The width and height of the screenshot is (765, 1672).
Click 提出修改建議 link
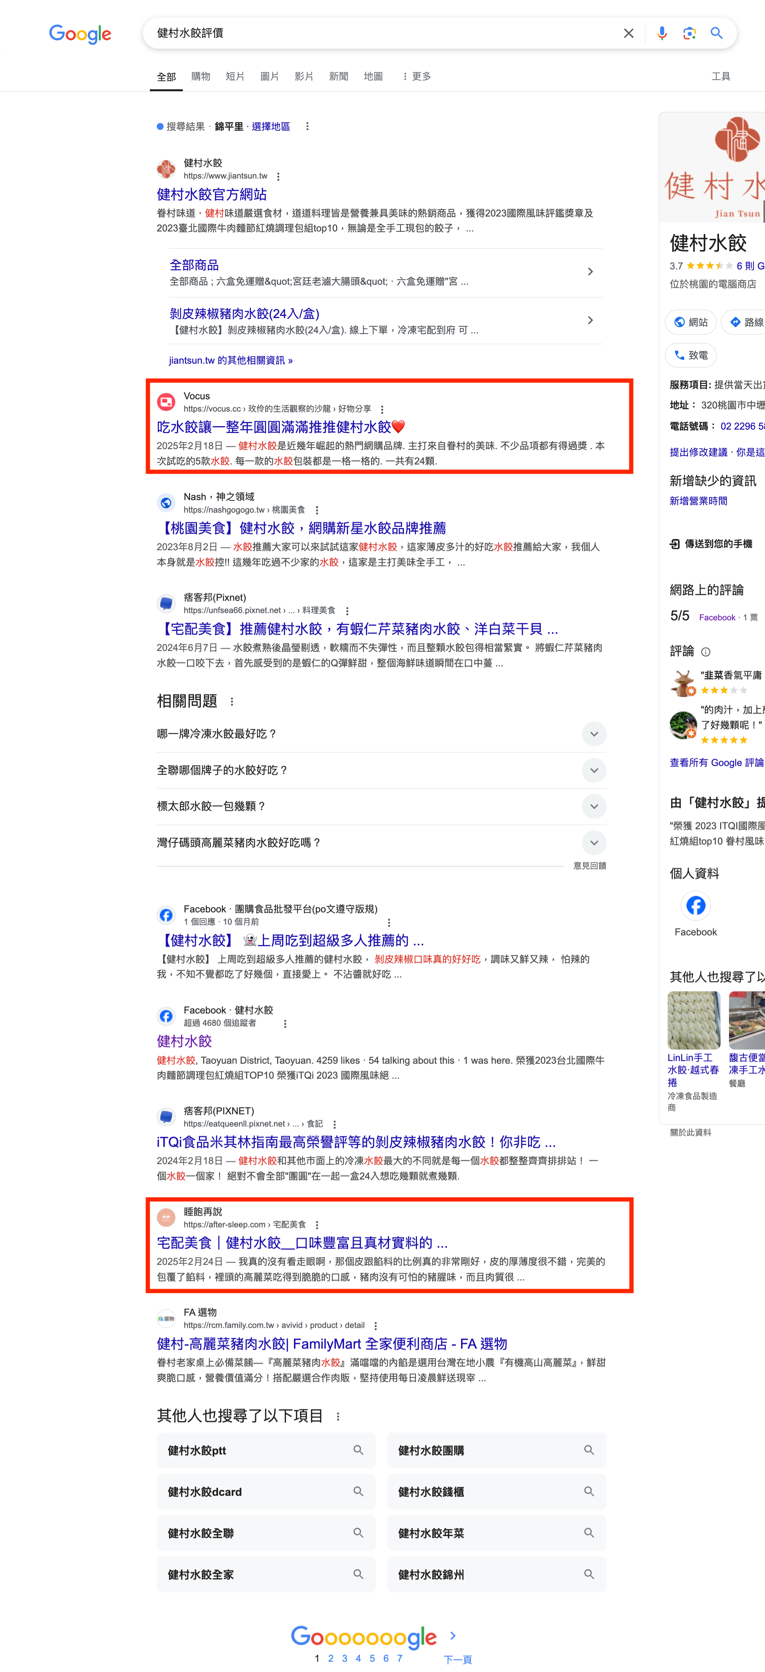click(x=698, y=453)
